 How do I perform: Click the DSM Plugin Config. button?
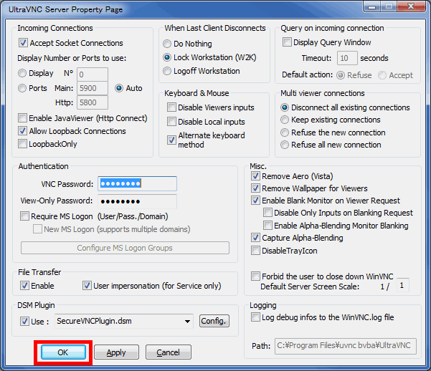tap(214, 321)
